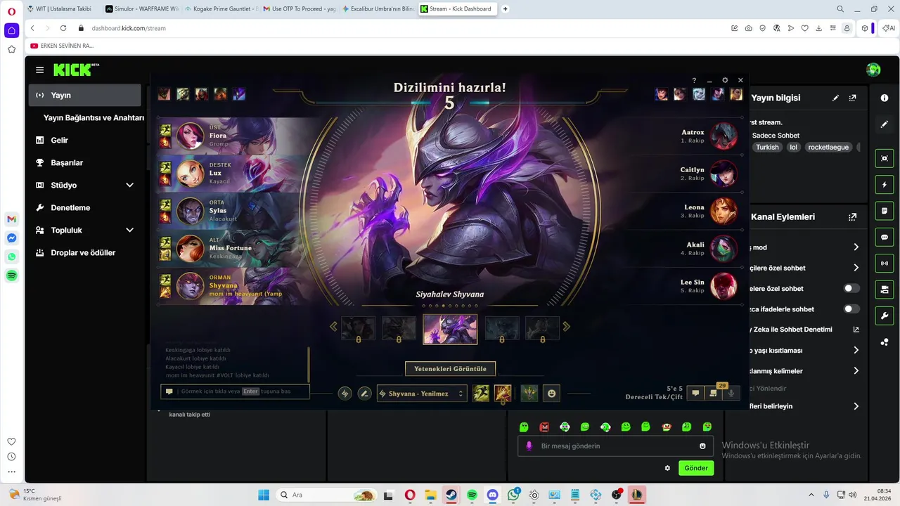900x506 pixels.
Task: Click the pencil icon in right sidebar
Action: coord(885,124)
